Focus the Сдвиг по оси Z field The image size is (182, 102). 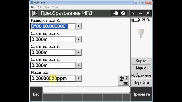[x=53, y=65]
